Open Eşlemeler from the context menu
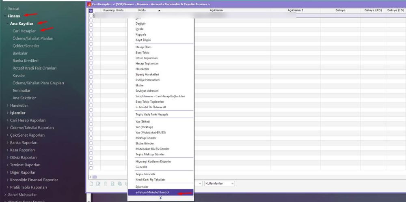The width and height of the screenshot is (406, 202). click(x=142, y=187)
